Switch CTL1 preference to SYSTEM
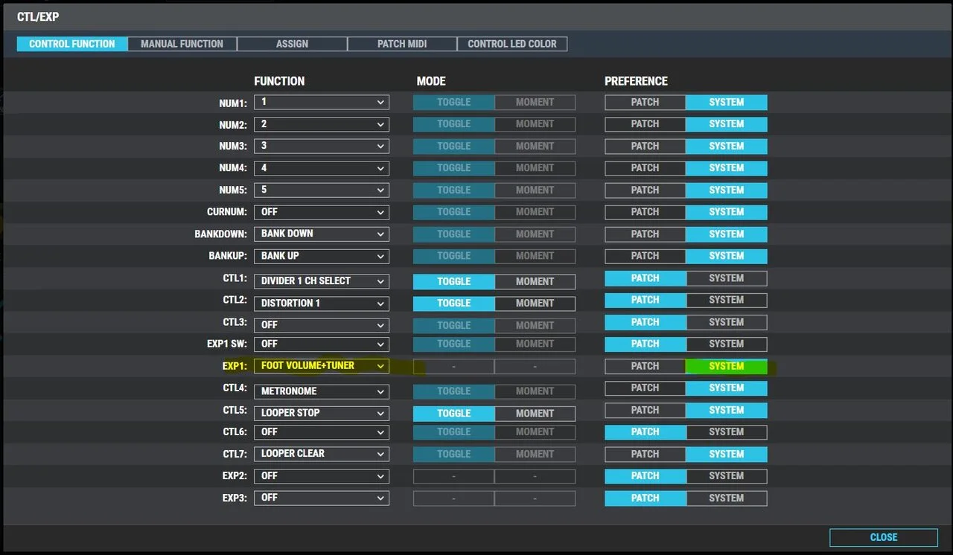 (726, 277)
